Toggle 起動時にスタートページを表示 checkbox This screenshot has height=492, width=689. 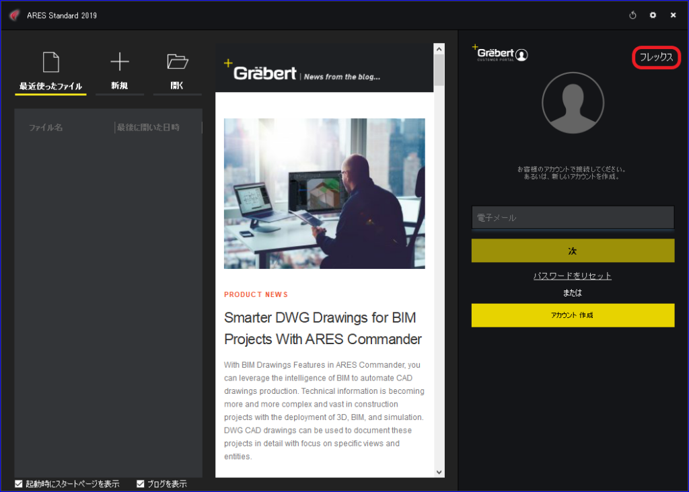pyautogui.click(x=18, y=484)
